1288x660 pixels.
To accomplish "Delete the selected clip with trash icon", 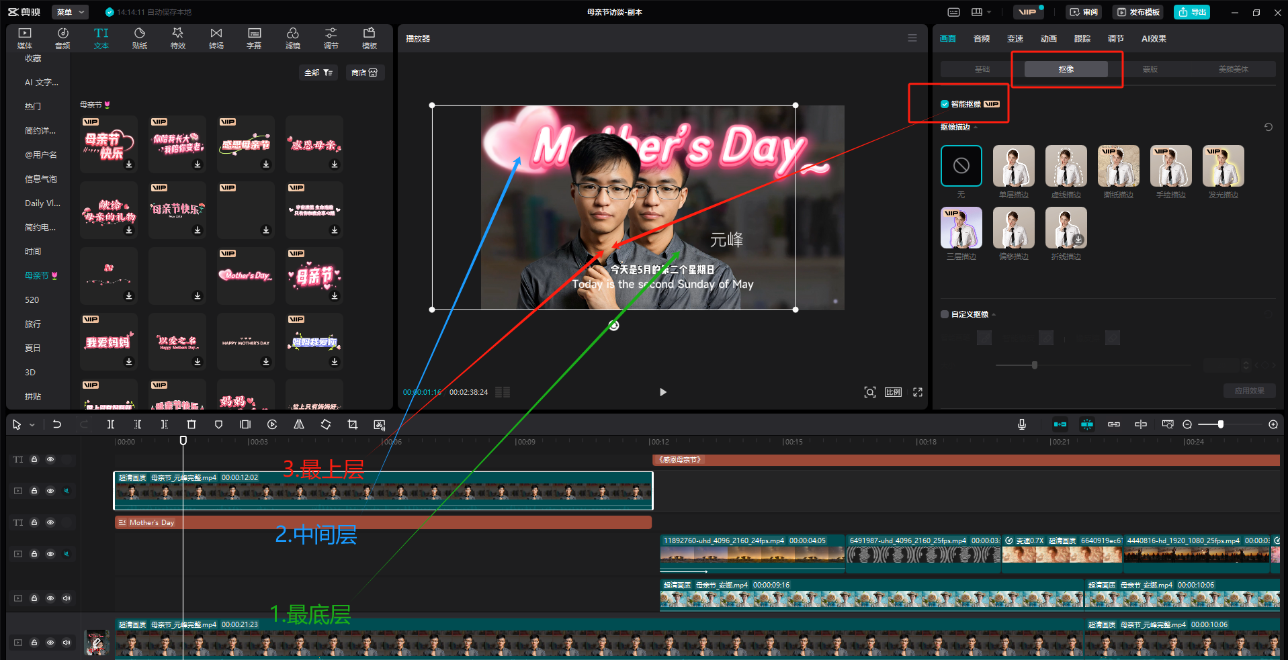I will point(191,424).
